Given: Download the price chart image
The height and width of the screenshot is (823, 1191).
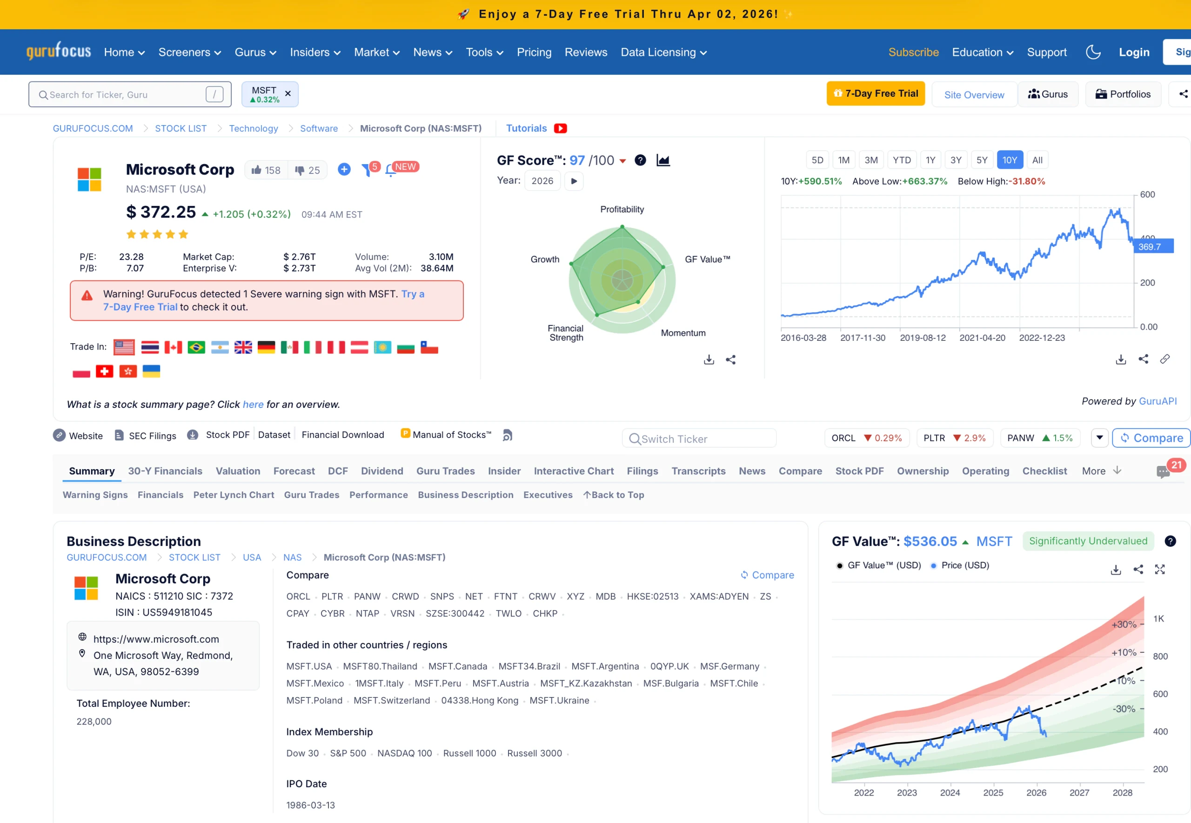Looking at the screenshot, I should [1120, 359].
